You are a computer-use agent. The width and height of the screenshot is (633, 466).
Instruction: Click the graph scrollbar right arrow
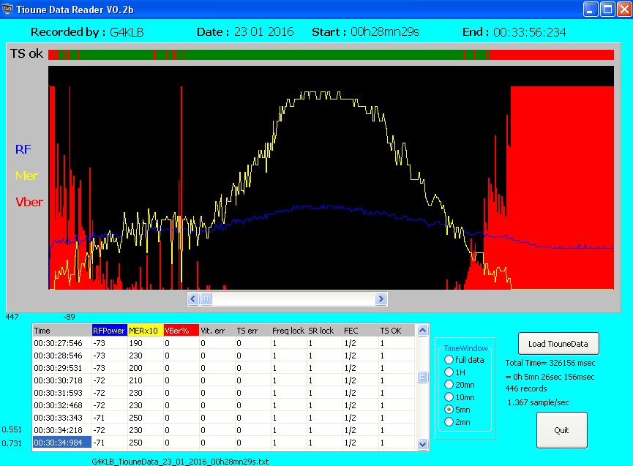(381, 299)
